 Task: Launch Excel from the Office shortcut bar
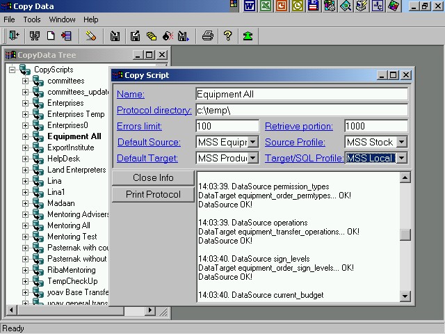(x=265, y=6)
